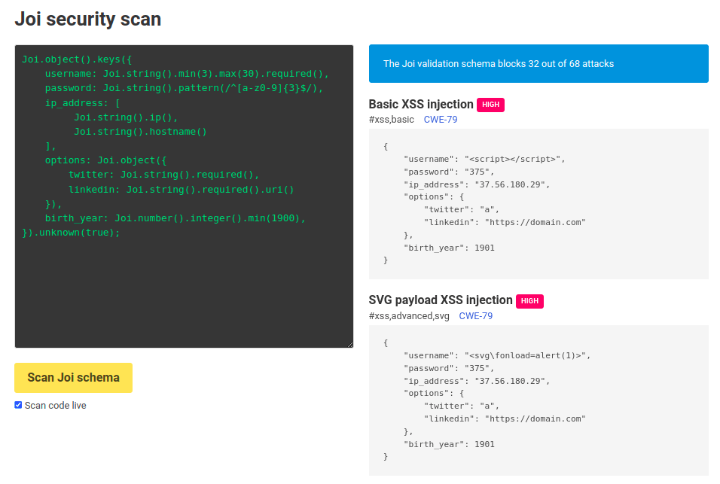Open the CWE-79 link under SVG payload XSS injection

tap(475, 316)
